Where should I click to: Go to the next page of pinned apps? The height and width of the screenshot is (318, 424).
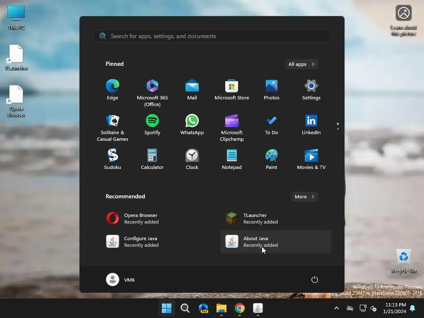(338, 129)
